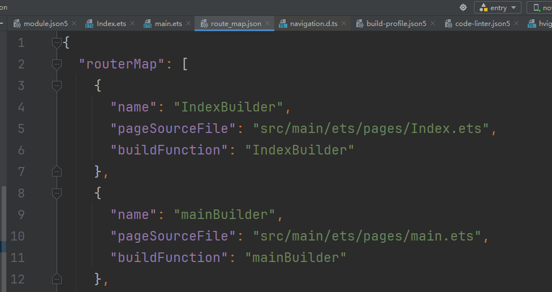Fold the IndexBuilder object on line 3
Image resolution: width=552 pixels, height=292 pixels.
coord(57,85)
